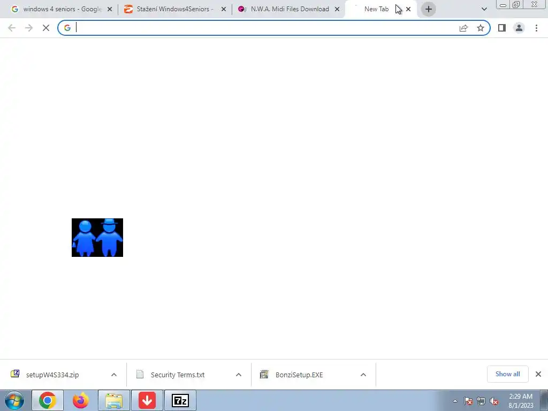Open a new tab with plus button
The width and height of the screenshot is (548, 411).
pos(429,9)
